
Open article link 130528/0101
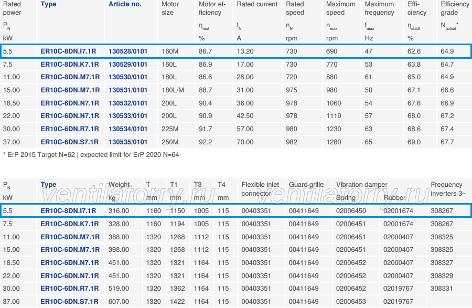[128, 51]
